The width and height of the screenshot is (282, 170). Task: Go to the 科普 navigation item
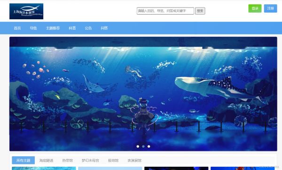tap(72, 28)
